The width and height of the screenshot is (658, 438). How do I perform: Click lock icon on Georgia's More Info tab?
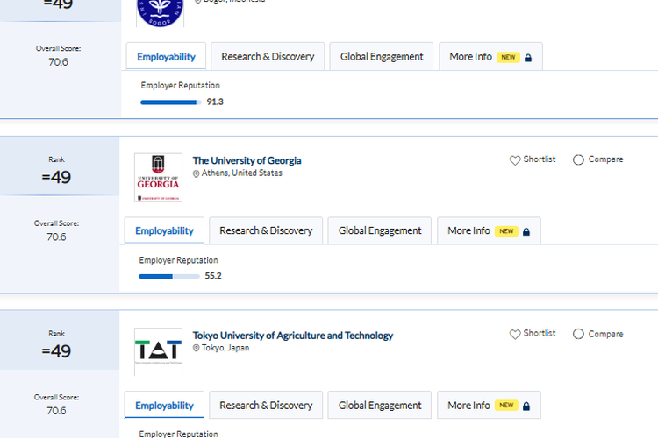pyautogui.click(x=526, y=231)
